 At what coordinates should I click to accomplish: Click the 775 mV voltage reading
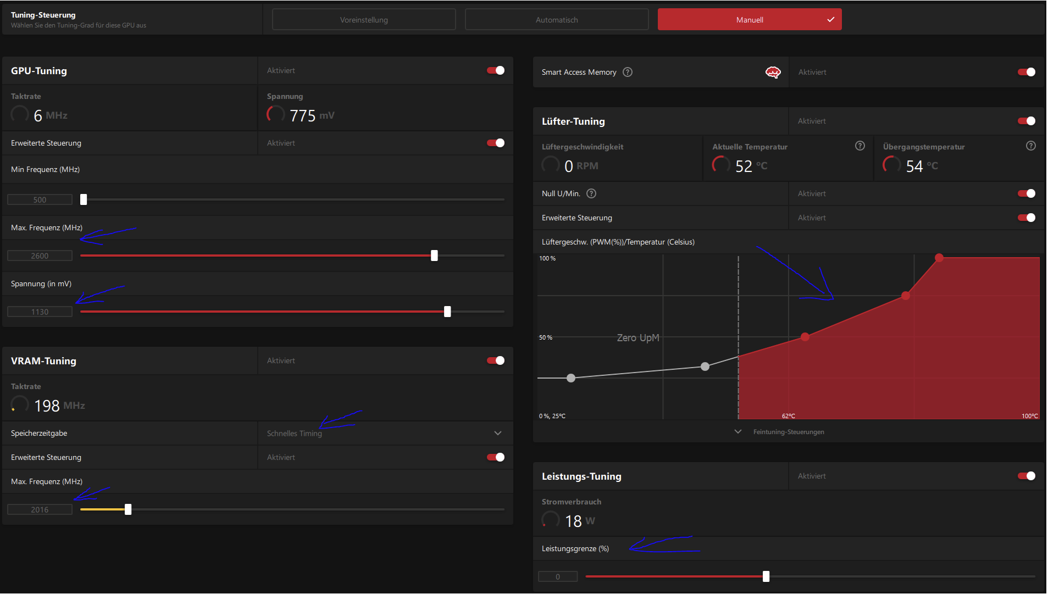coord(312,115)
